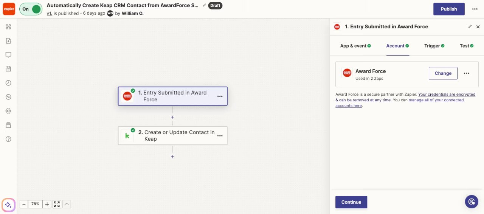Click the WO user avatar
Viewport: 484px width, 214px height.
coord(110,13)
